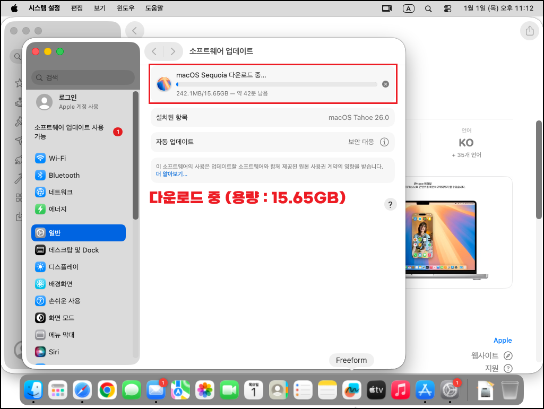Select 디스플레이 in settings sidebar
This screenshot has height=409, width=544.
click(79, 267)
